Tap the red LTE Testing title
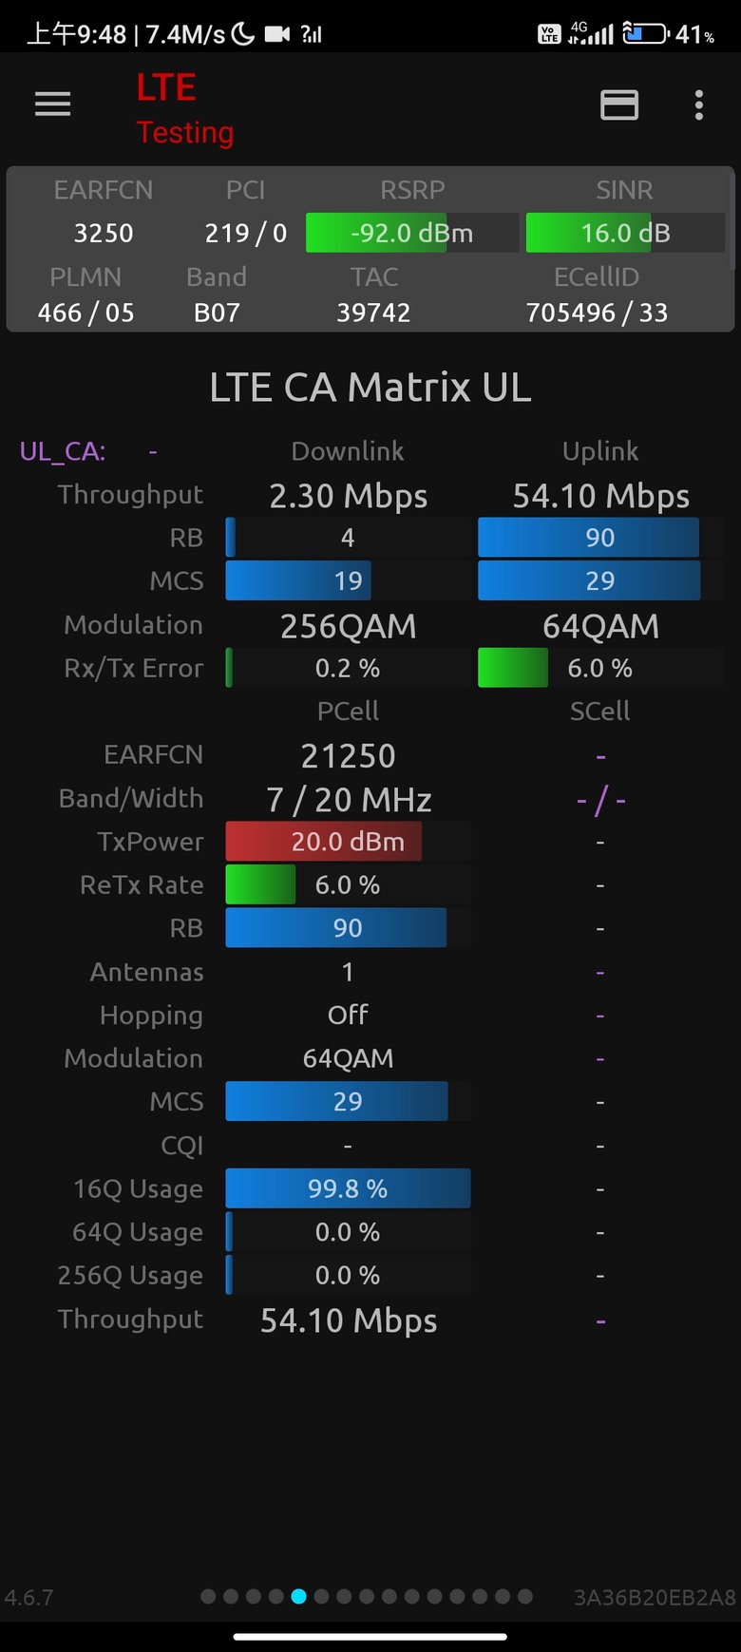 point(184,109)
